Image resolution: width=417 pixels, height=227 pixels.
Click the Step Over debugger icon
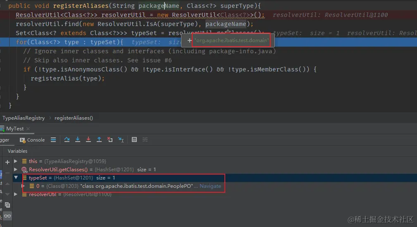click(67, 140)
